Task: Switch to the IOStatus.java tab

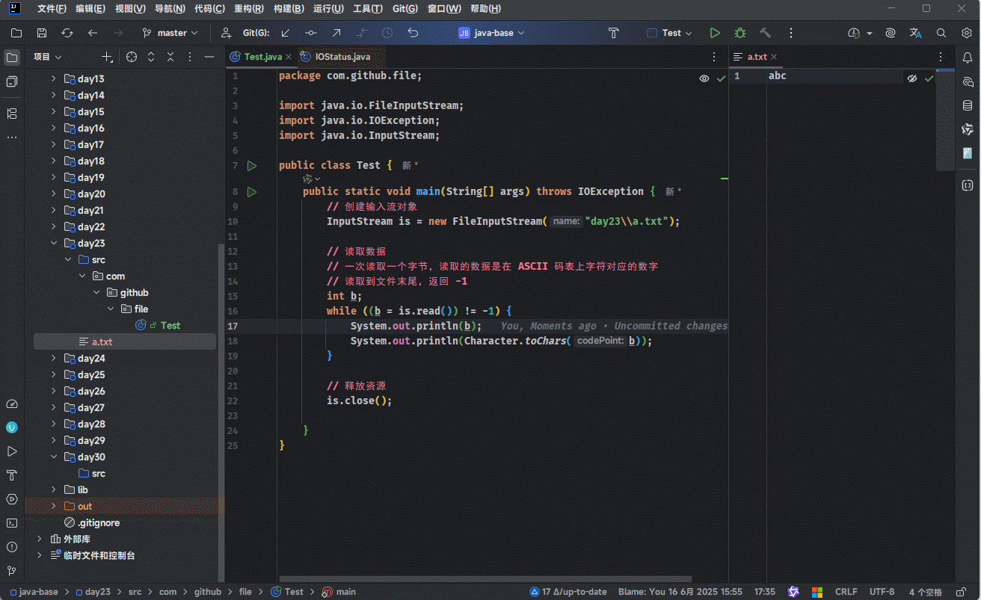Action: tap(342, 57)
